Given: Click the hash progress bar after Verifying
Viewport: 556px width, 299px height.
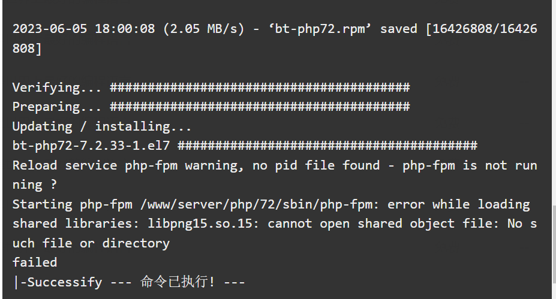Looking at the screenshot, I should coord(260,87).
